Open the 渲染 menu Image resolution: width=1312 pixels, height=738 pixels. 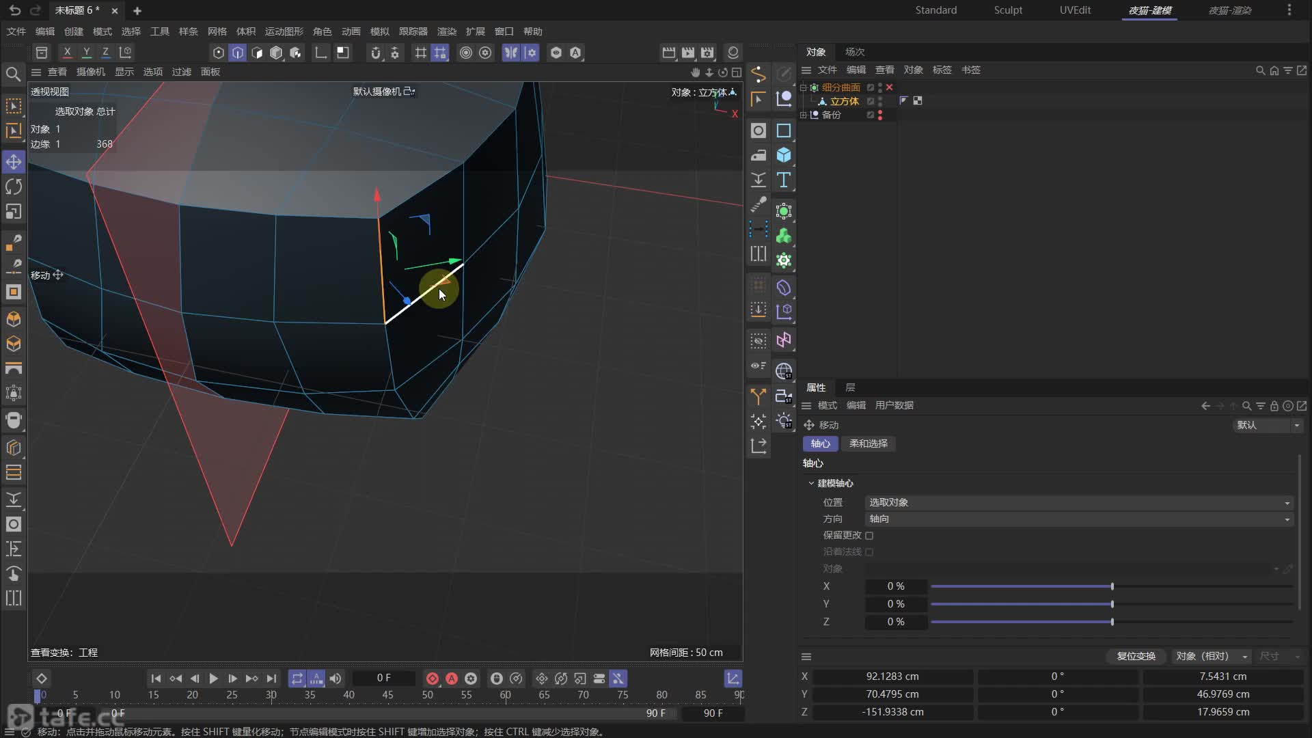coord(446,31)
